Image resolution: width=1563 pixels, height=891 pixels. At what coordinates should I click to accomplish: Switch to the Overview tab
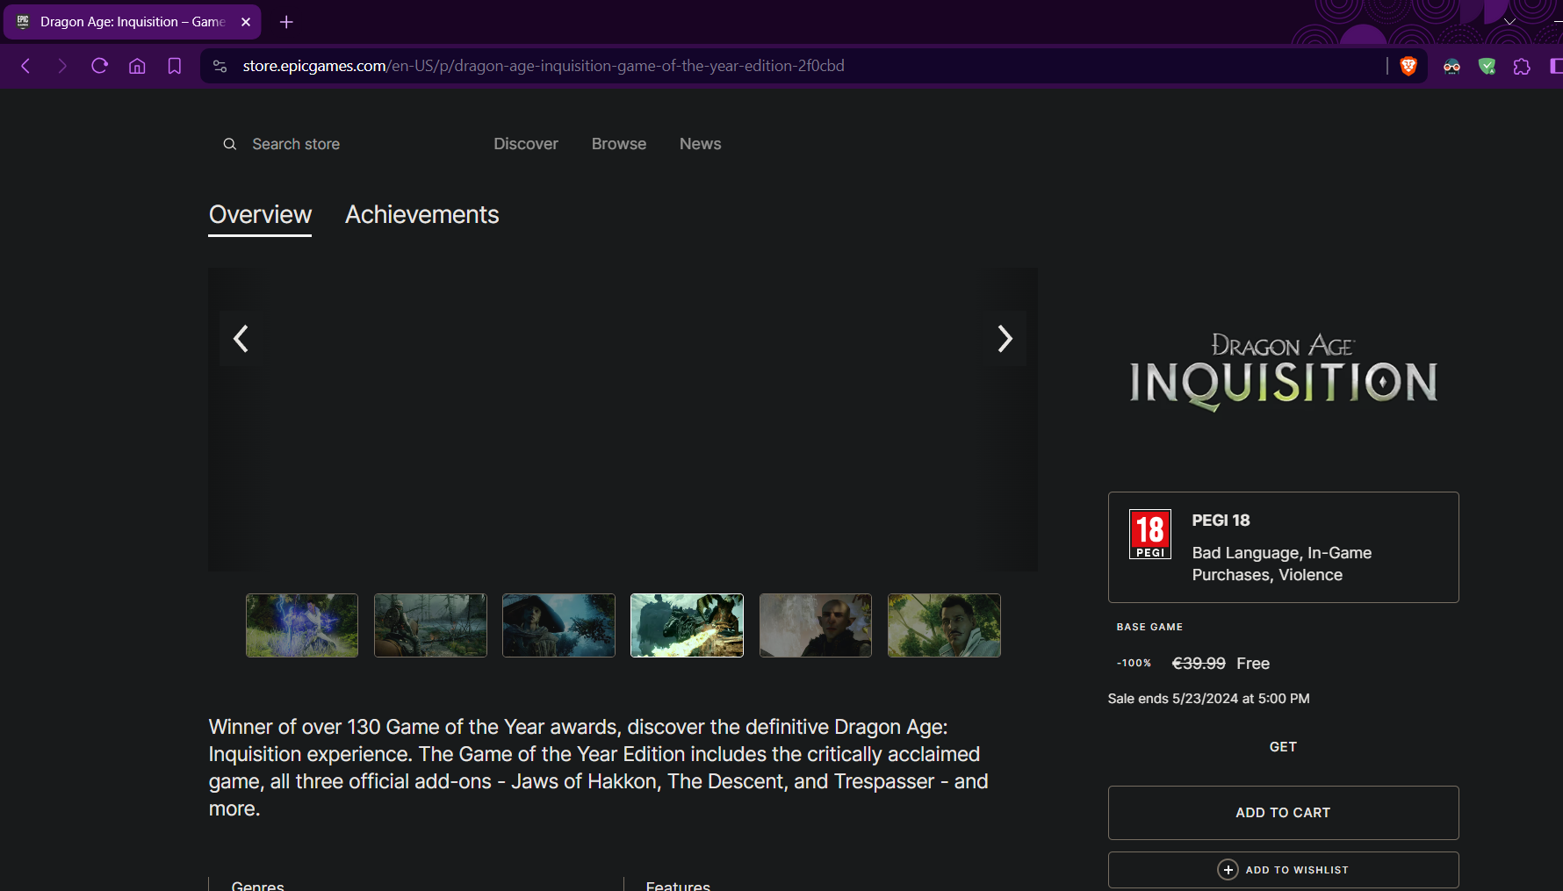point(260,215)
